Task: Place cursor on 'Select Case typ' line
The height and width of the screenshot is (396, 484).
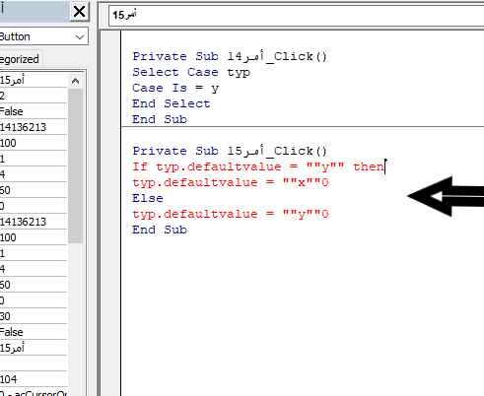Action: 191,72
